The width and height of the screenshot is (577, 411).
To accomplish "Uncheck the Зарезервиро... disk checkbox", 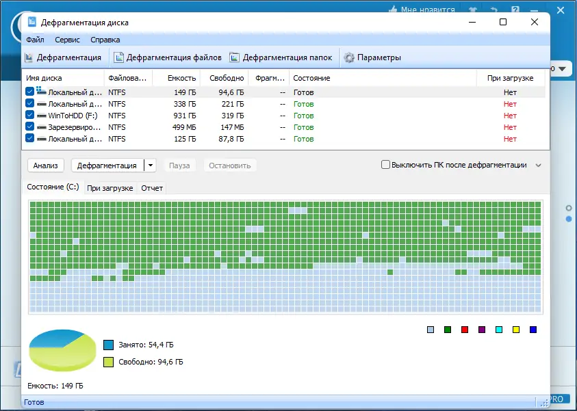I will tap(30, 127).
